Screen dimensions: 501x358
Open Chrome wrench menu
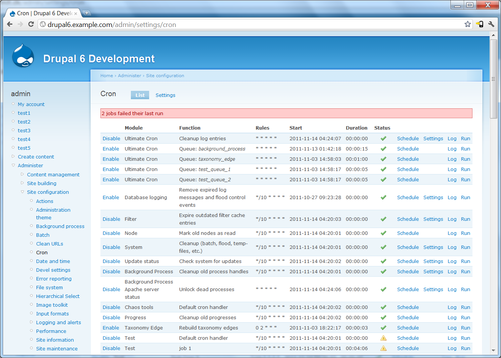(x=491, y=24)
